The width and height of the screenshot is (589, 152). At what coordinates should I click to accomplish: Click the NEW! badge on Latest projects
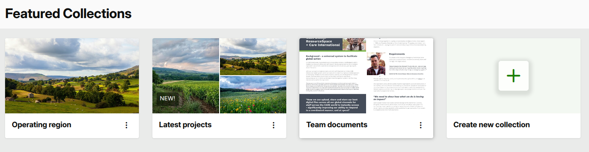[x=168, y=99]
